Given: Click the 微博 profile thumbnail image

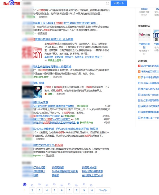Looking at the screenshot, I should [x=32, y=92].
